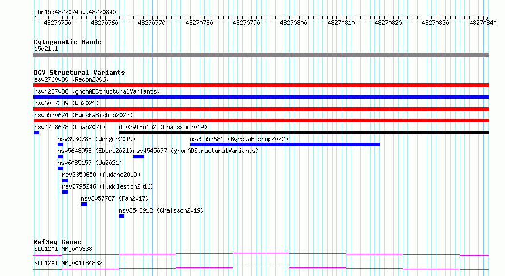Open the SLC12A1|NM_000338 gene label

pyautogui.click(x=63, y=249)
